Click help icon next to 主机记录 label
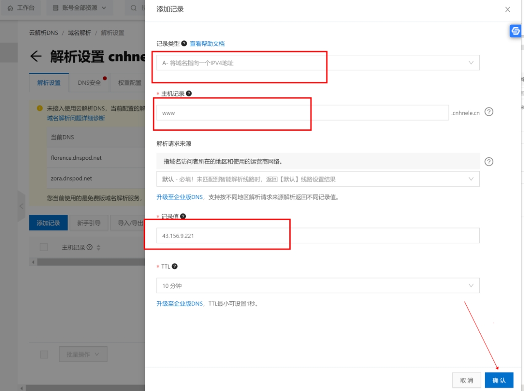The width and height of the screenshot is (524, 391). coord(189,94)
